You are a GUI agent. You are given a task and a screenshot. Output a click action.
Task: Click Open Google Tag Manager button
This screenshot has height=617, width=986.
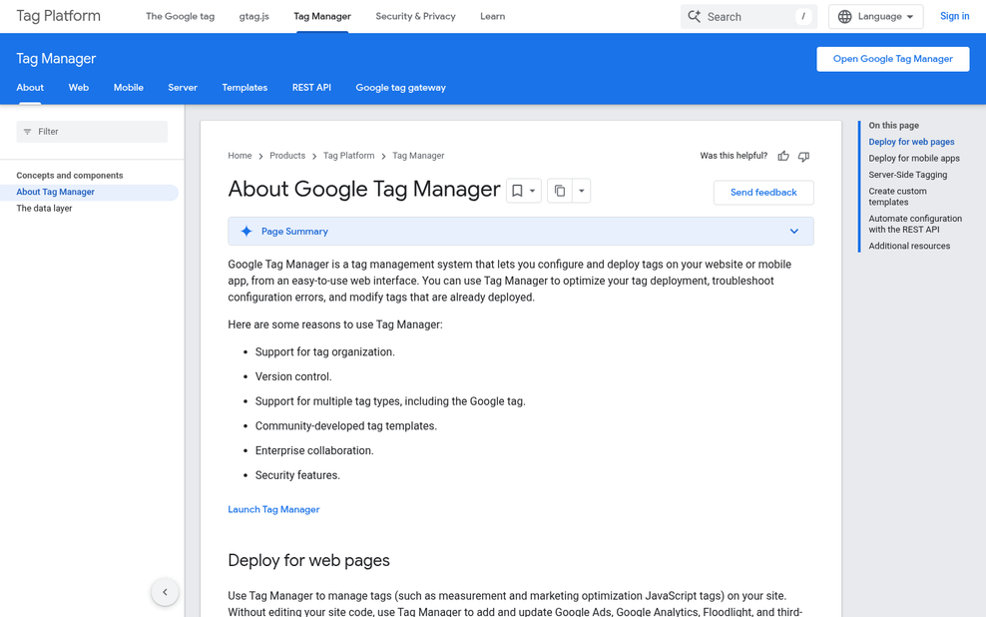click(x=893, y=59)
